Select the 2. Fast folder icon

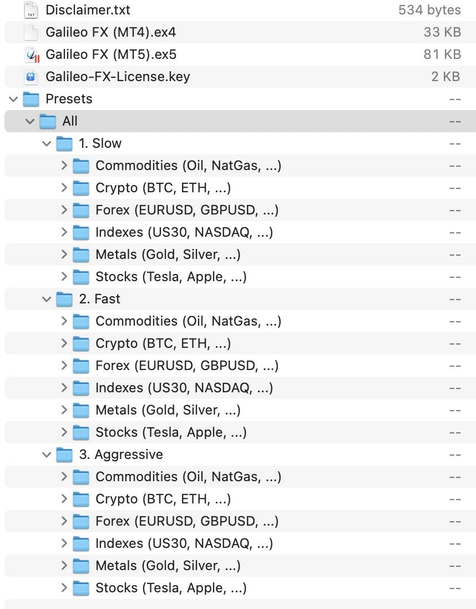[64, 299]
